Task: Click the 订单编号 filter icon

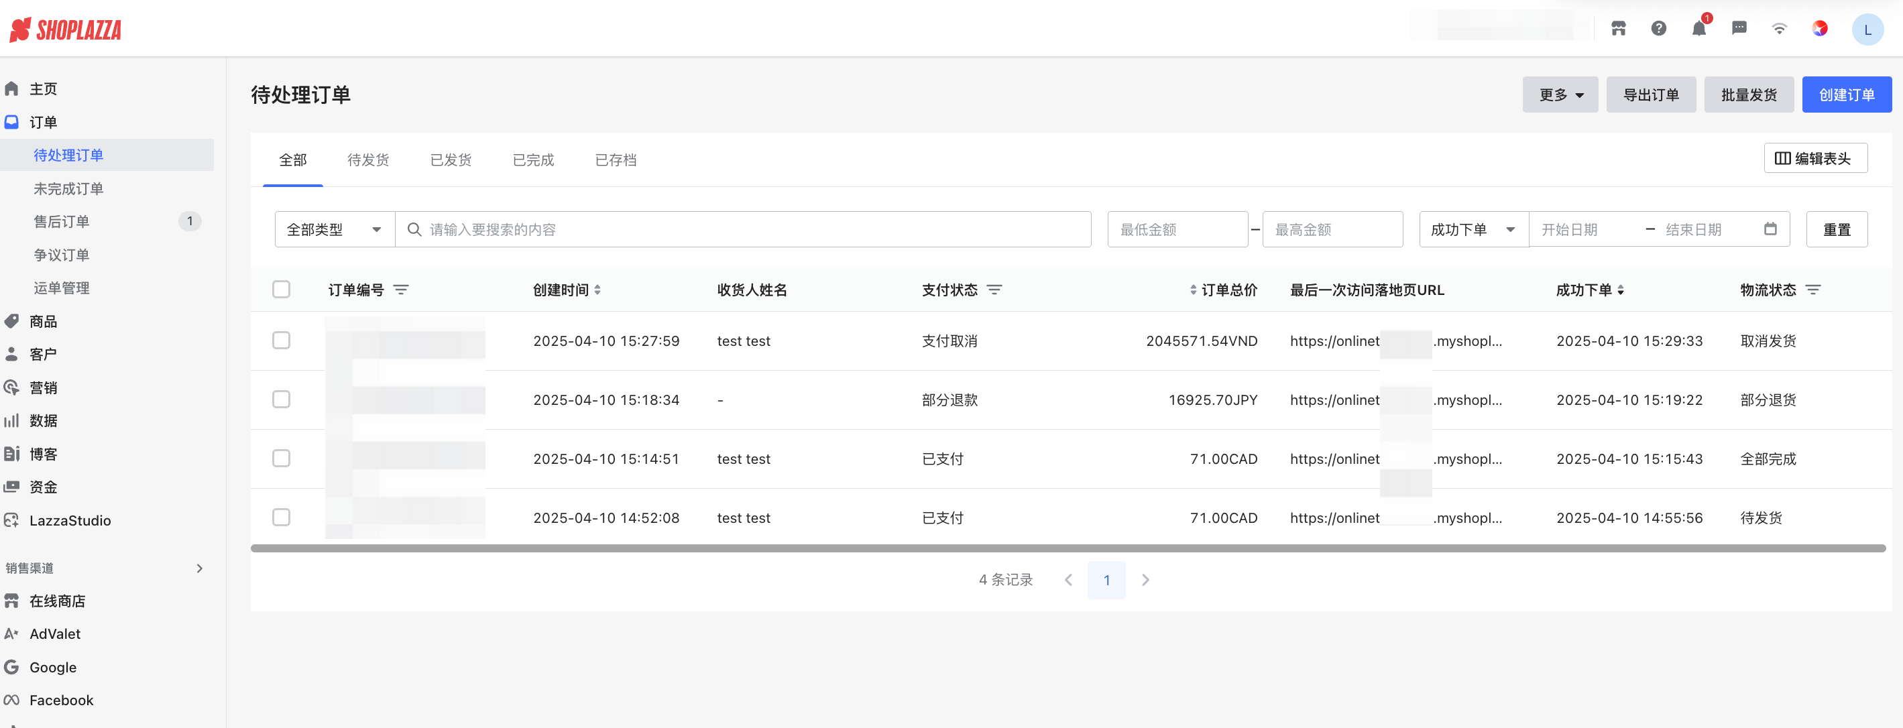Action: [401, 290]
